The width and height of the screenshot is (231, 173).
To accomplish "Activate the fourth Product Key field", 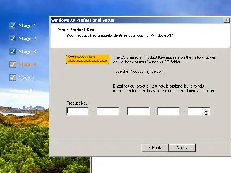I will [x=169, y=111].
